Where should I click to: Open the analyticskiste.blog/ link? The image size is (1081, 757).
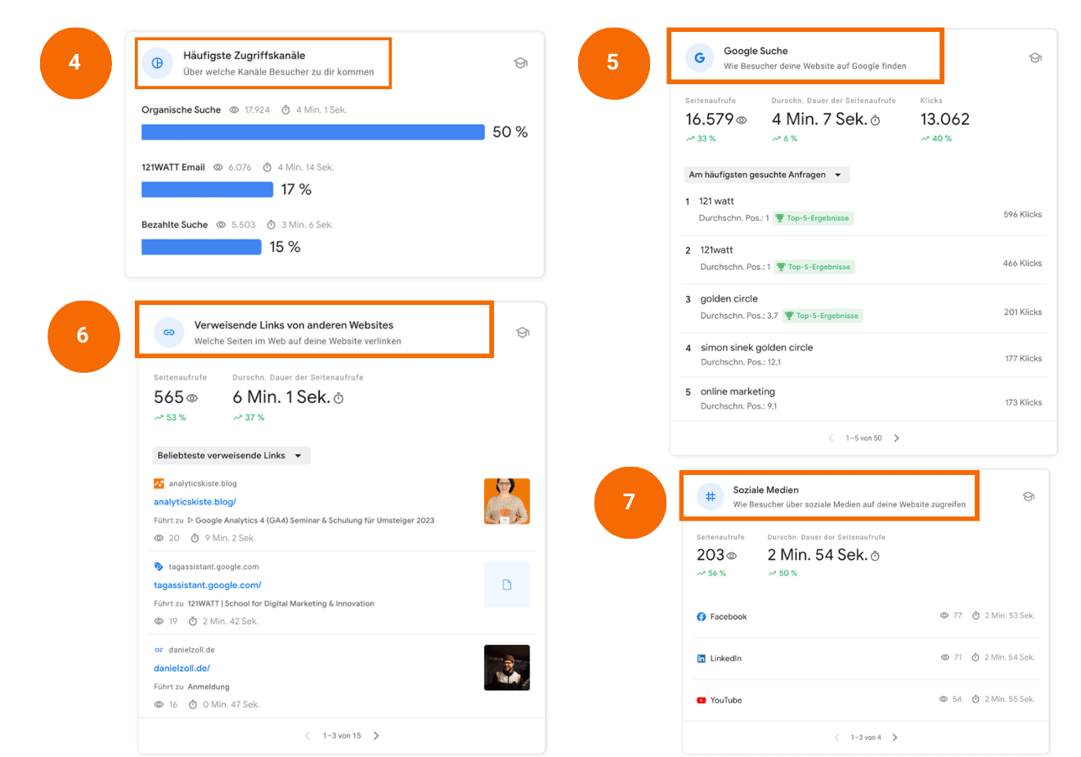coord(195,502)
